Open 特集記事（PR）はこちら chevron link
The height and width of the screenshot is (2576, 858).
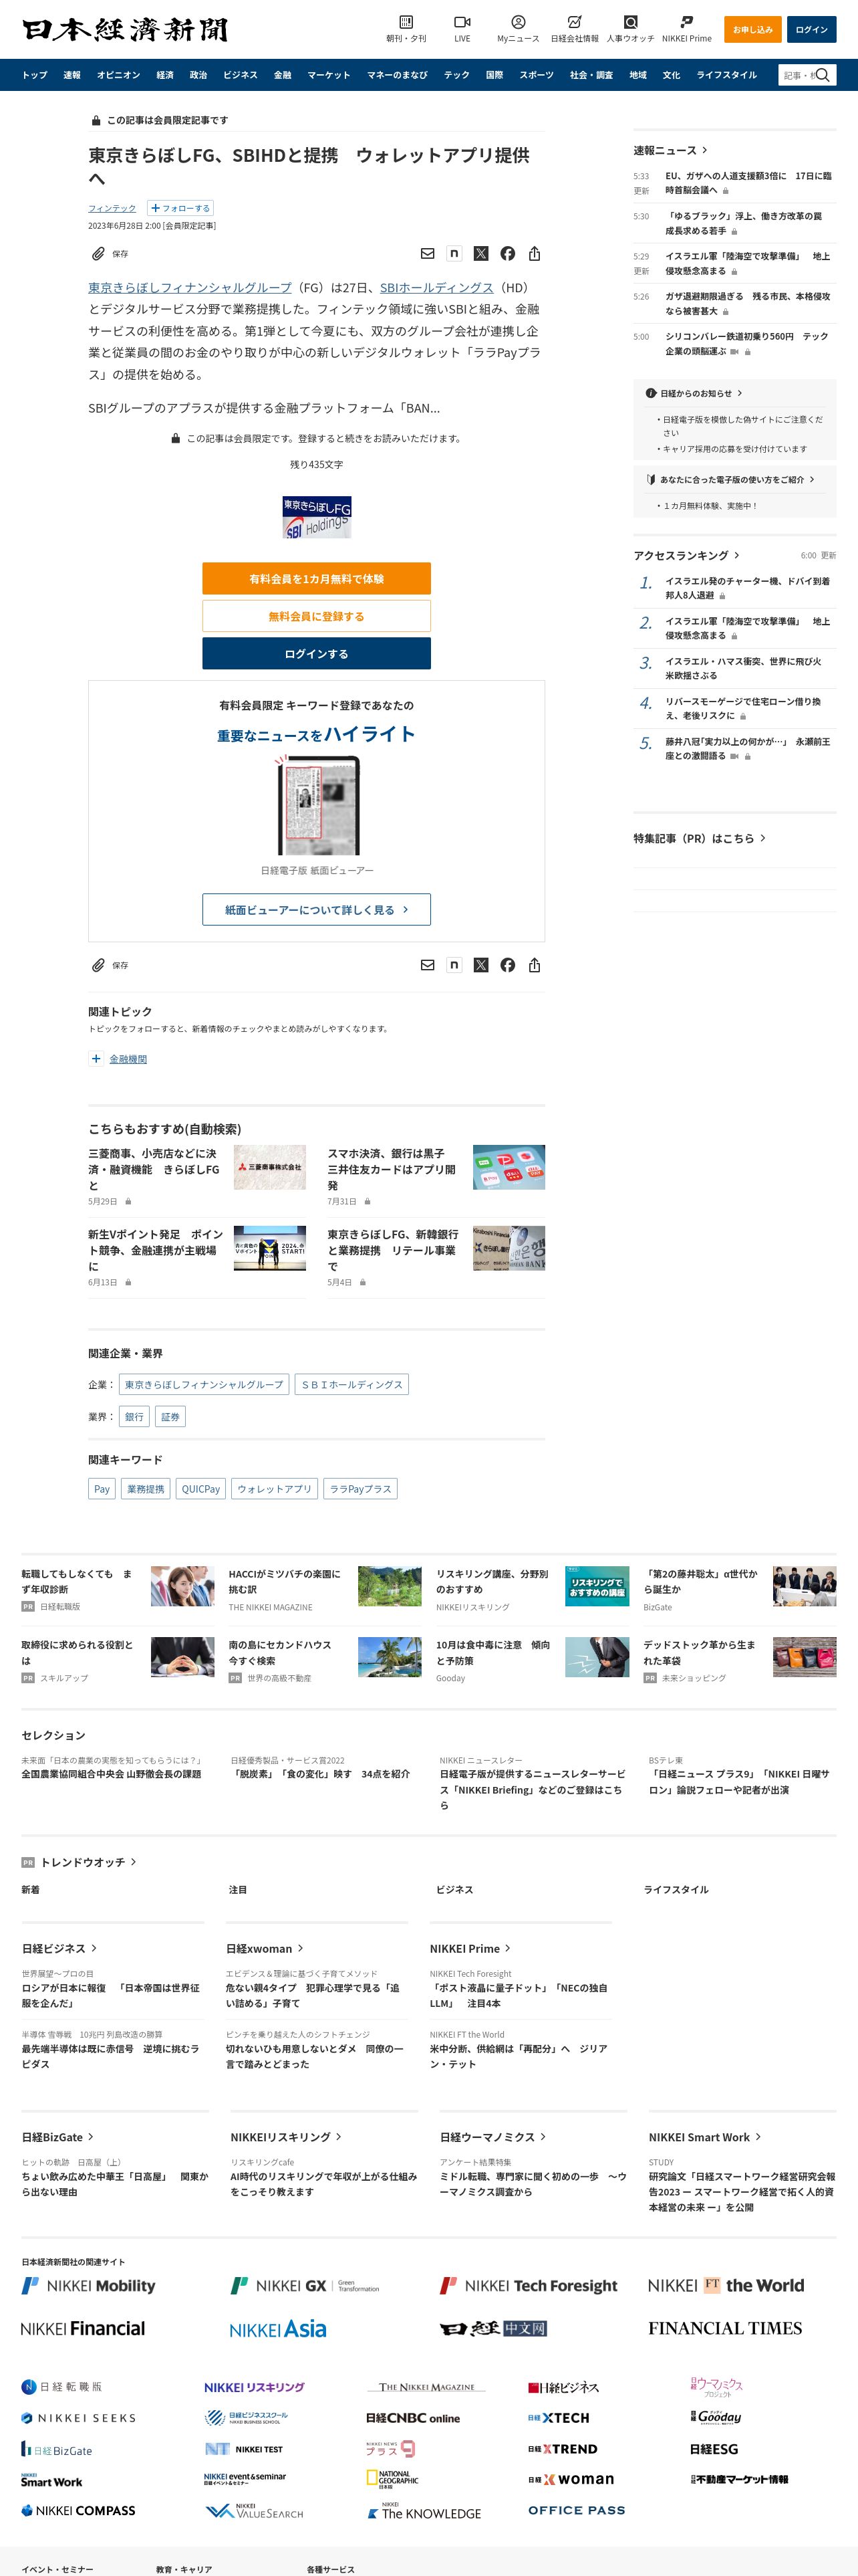(763, 838)
